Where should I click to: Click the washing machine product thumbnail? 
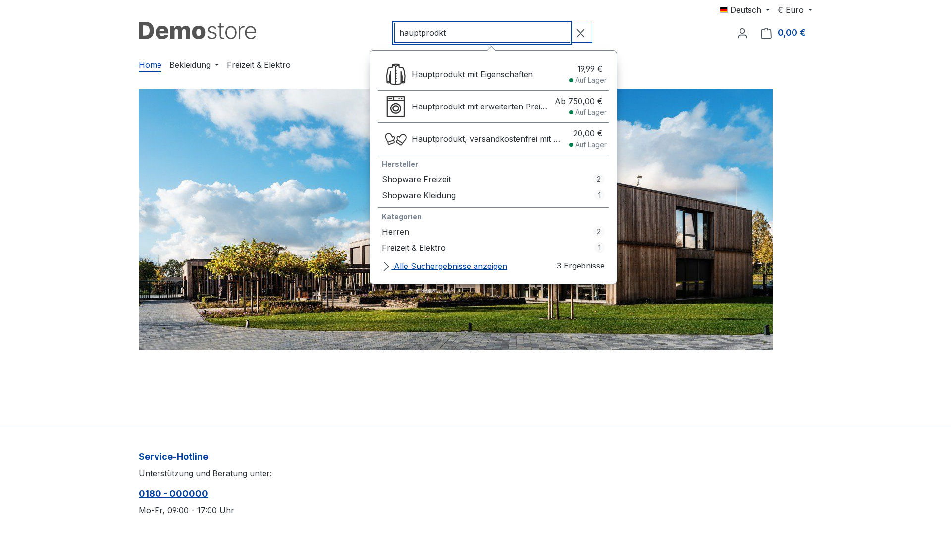pos(396,107)
